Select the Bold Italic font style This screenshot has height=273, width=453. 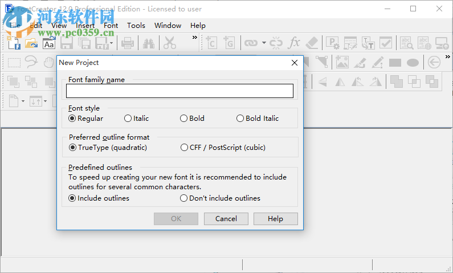pos(258,119)
